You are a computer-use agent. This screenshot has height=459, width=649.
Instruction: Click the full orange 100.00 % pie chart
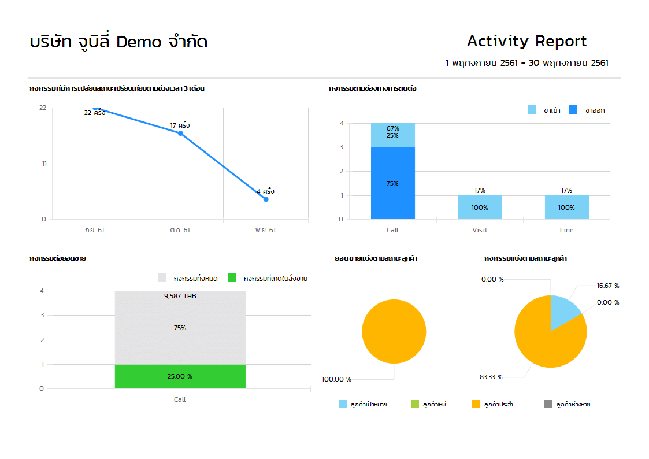[x=394, y=332]
